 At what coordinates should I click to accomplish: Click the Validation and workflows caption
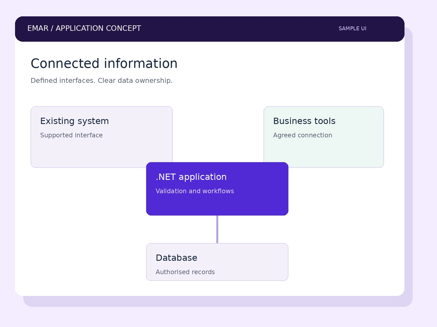pos(195,191)
